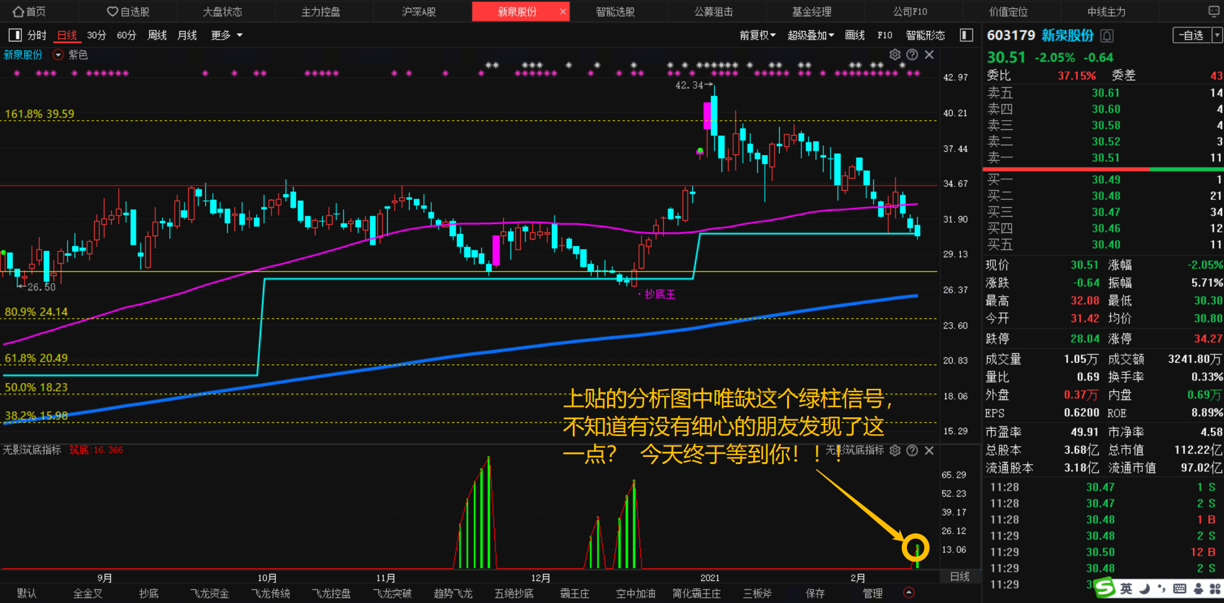Open Sogou soft keyboard icon
The width and height of the screenshot is (1224, 603).
point(1180,589)
